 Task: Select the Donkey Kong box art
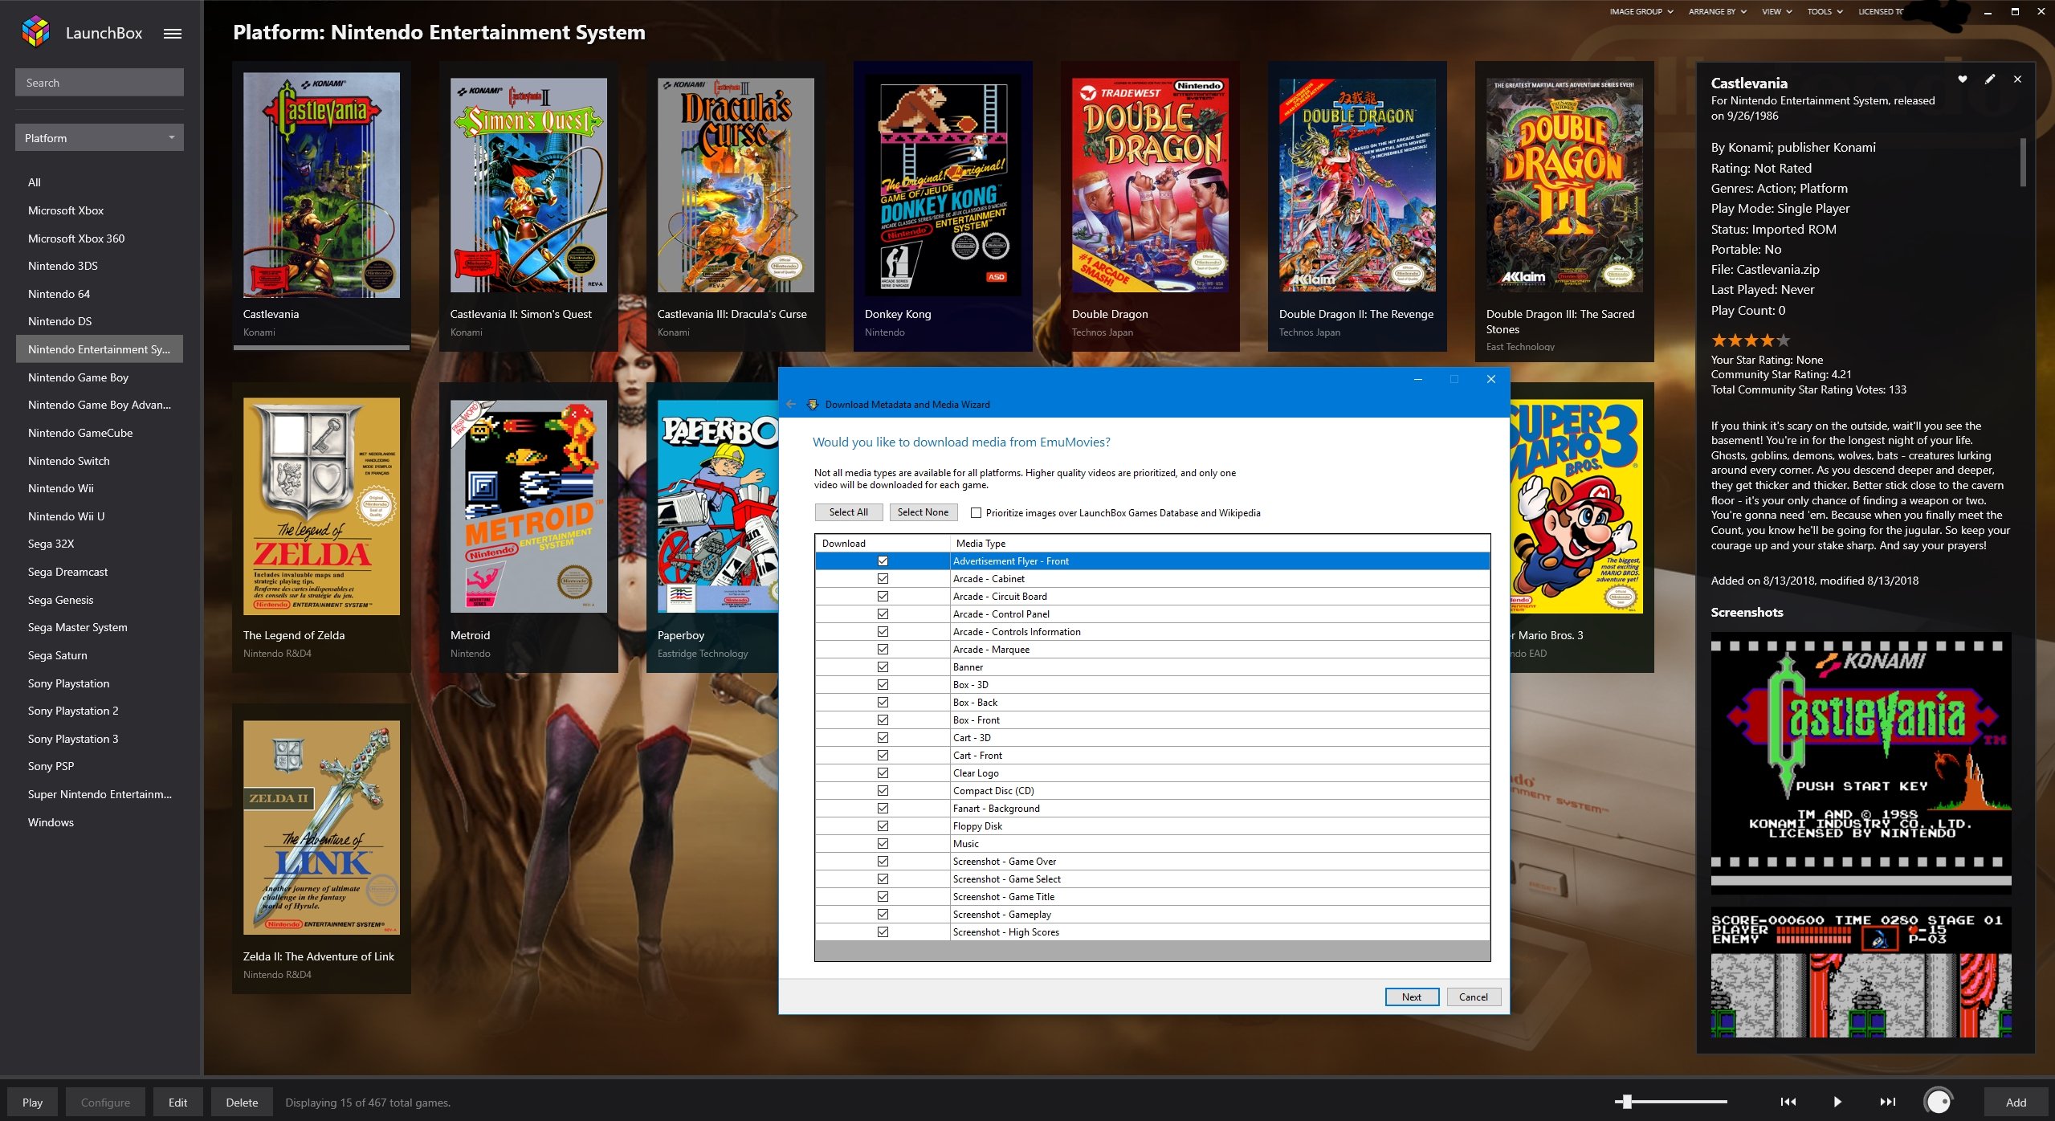coord(943,185)
